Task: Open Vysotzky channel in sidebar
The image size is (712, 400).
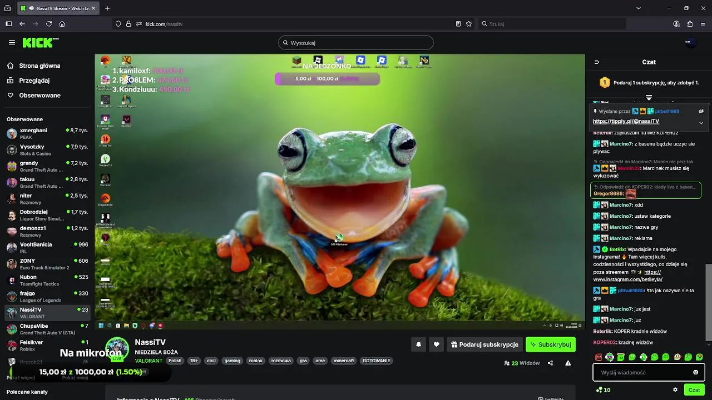Action: click(x=47, y=150)
